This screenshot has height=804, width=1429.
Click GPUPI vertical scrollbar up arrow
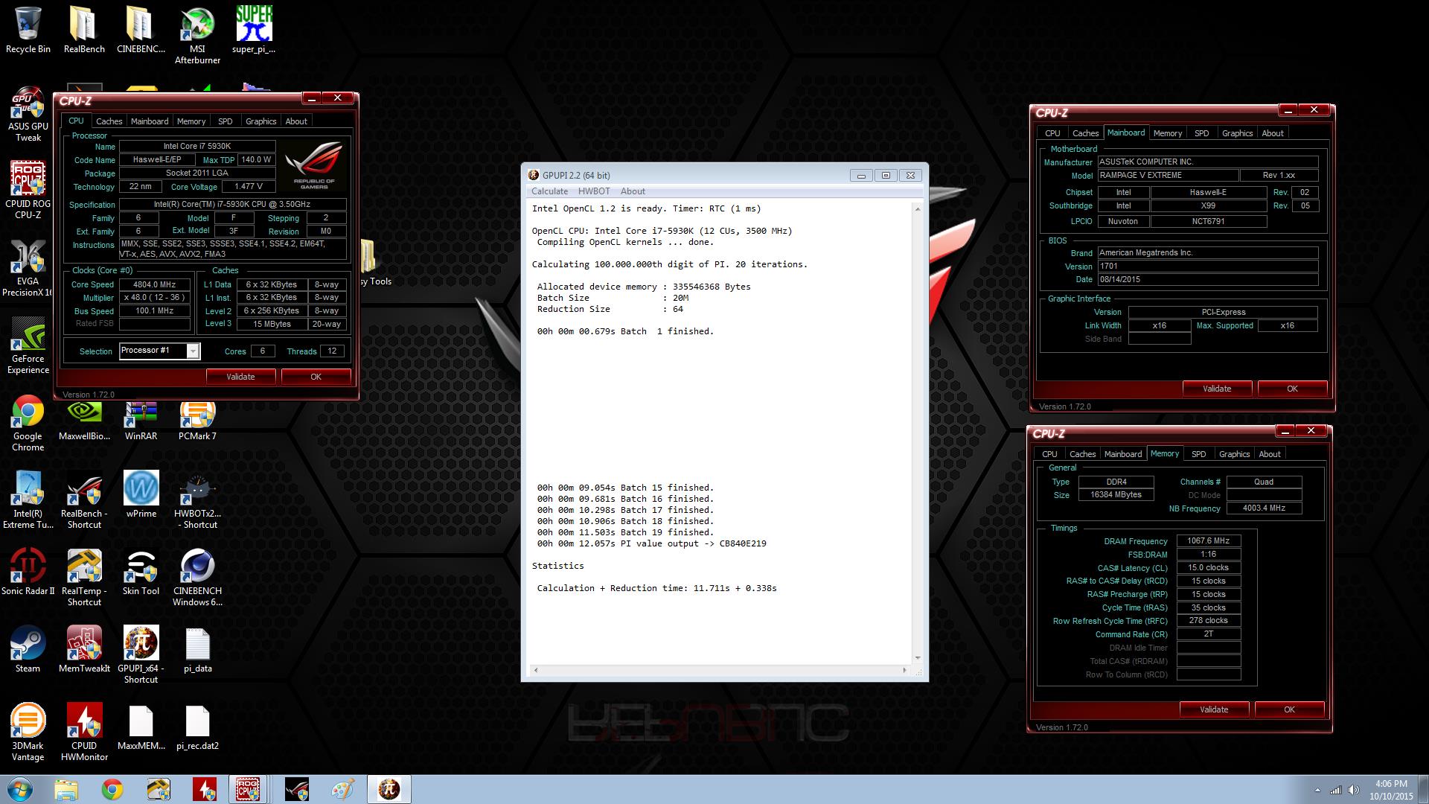(x=917, y=209)
